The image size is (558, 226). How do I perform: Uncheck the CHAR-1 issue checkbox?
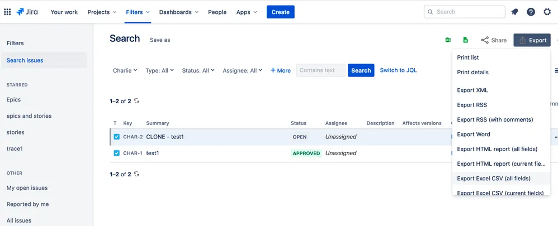116,153
